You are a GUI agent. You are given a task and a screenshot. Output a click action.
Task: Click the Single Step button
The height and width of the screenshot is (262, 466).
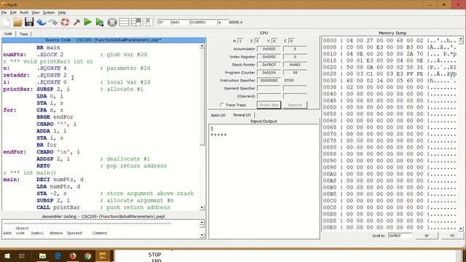tap(269, 105)
